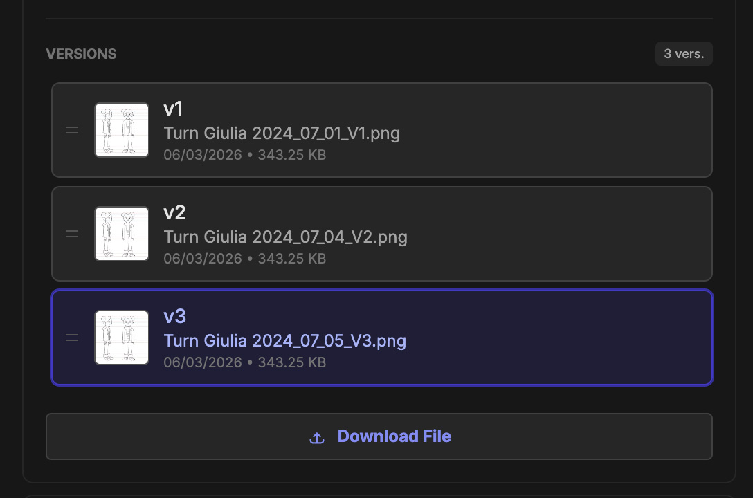
Task: Open the v1 thumbnail preview
Action: (122, 130)
